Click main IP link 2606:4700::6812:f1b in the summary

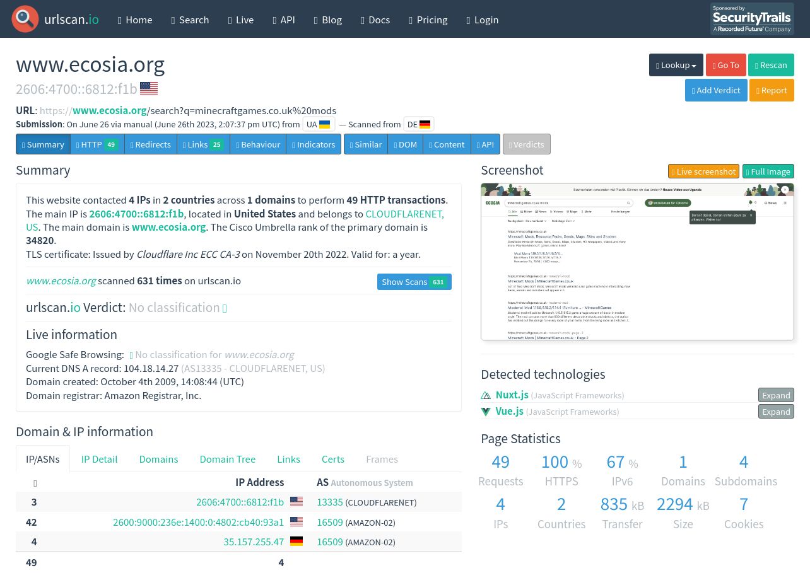point(136,214)
